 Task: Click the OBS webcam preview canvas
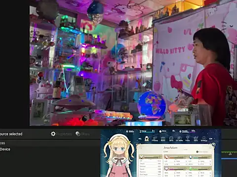[x=133, y=63]
